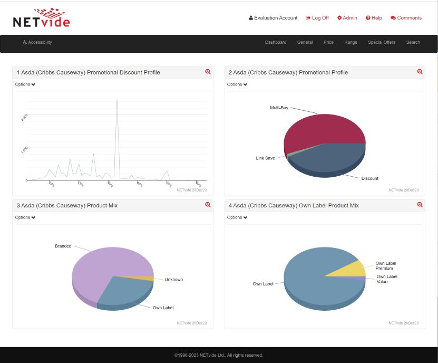Open the Admin settings link

[x=347, y=18]
